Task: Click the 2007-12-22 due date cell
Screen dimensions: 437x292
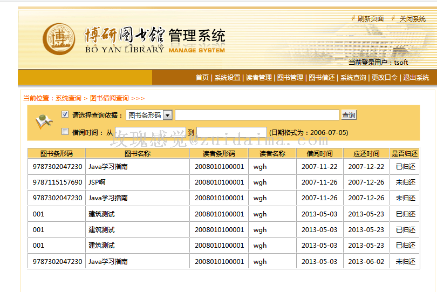Action: point(366,167)
